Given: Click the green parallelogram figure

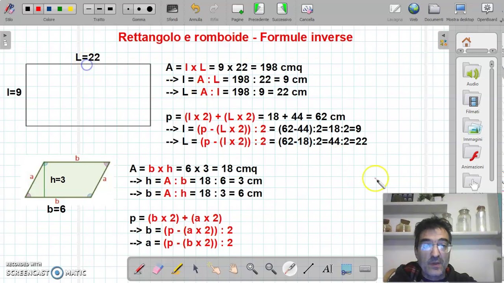Looking at the screenshot, I should 67,180.
